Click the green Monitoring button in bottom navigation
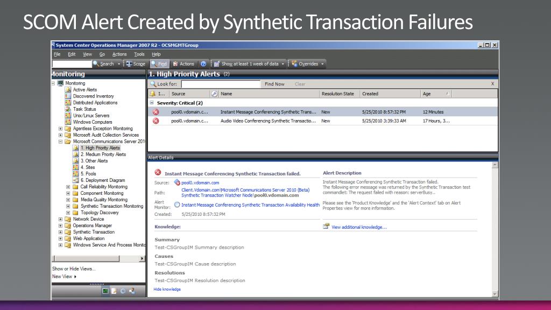 click(x=105, y=291)
